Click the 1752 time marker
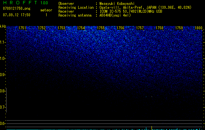The image size is (205, 130). click(x=42, y=28)
